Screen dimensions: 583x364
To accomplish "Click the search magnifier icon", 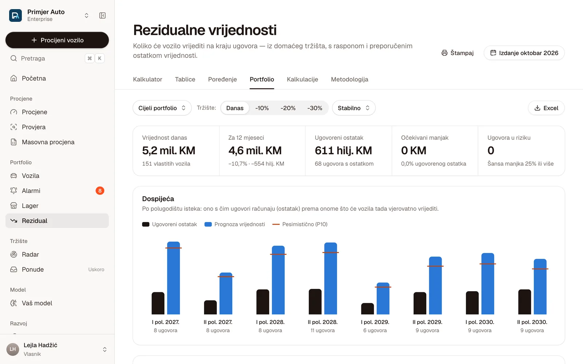I will pos(13,58).
